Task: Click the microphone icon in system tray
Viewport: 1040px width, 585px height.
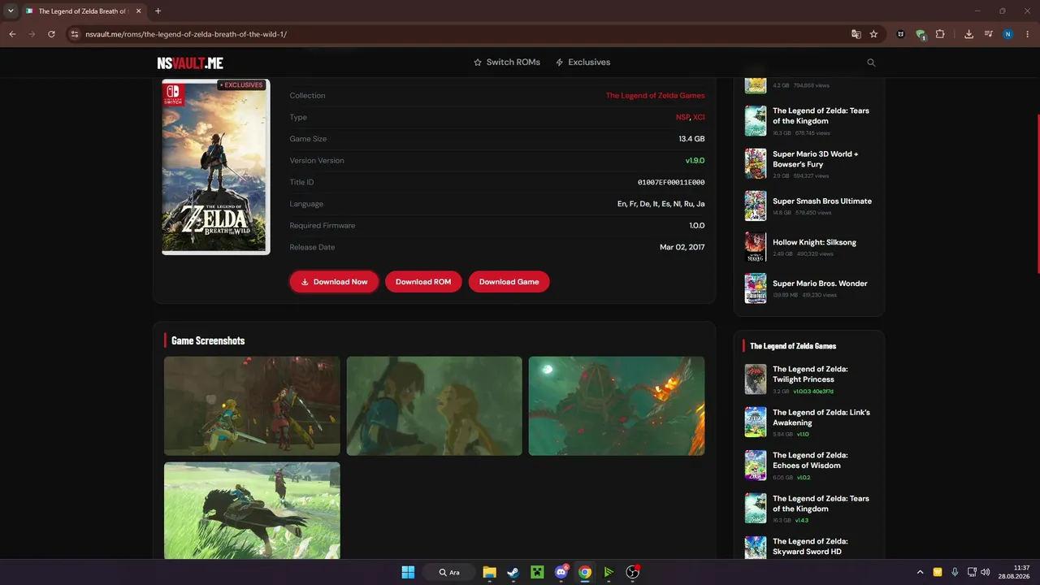Action: (x=955, y=572)
